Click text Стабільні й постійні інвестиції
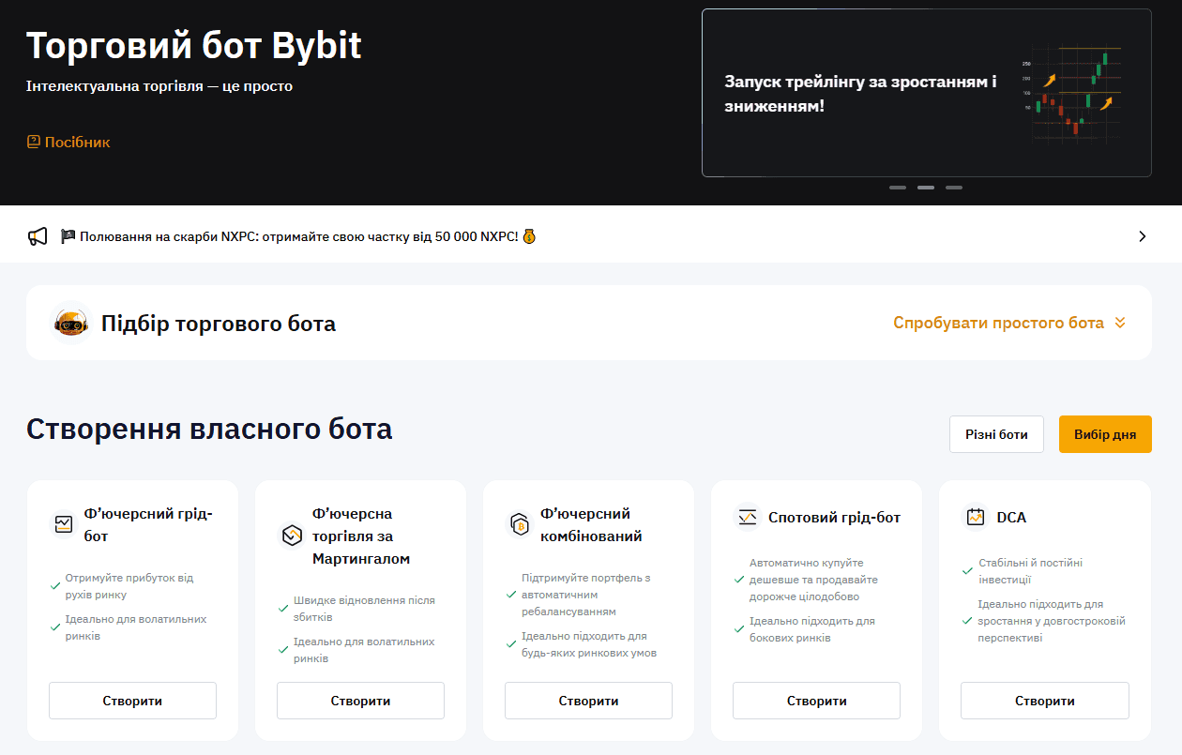The image size is (1182, 755). [1030, 571]
